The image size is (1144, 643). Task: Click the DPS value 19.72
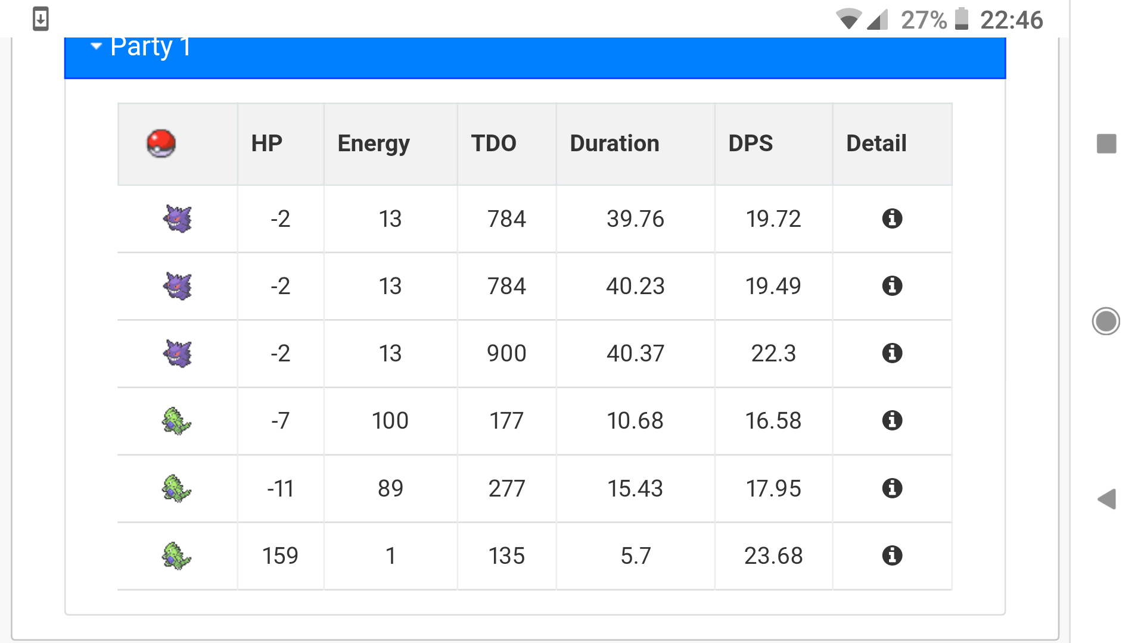click(x=773, y=219)
